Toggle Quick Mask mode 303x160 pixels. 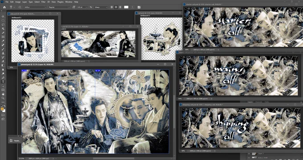tap(3, 115)
